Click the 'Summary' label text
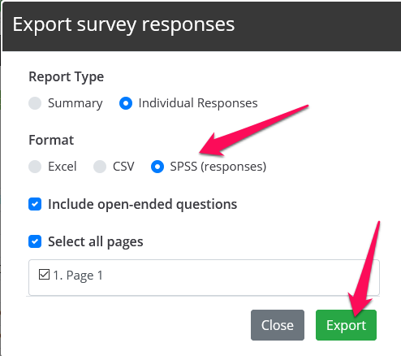The image size is (401, 356). click(75, 103)
